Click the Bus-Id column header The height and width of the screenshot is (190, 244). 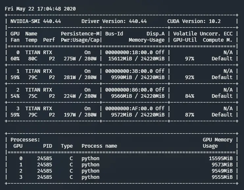tap(114, 34)
